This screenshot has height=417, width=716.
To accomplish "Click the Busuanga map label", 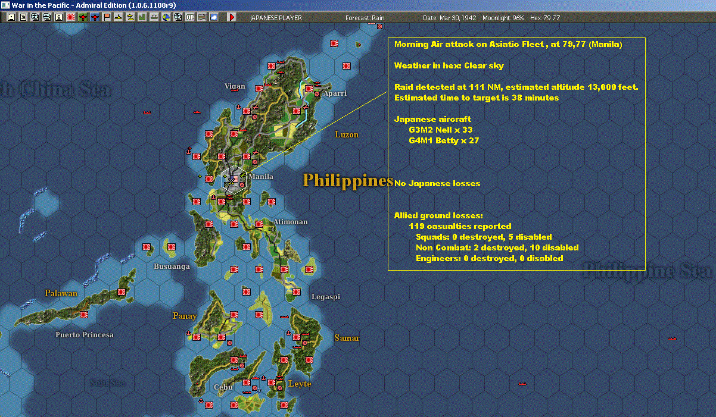I will (172, 266).
